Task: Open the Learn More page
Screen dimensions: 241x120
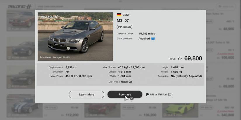Action: [x=86, y=94]
